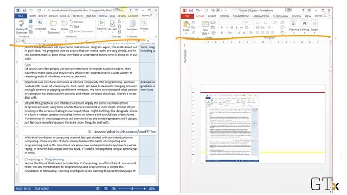Click Redo in Word quick access toolbar

click(x=39, y=10)
